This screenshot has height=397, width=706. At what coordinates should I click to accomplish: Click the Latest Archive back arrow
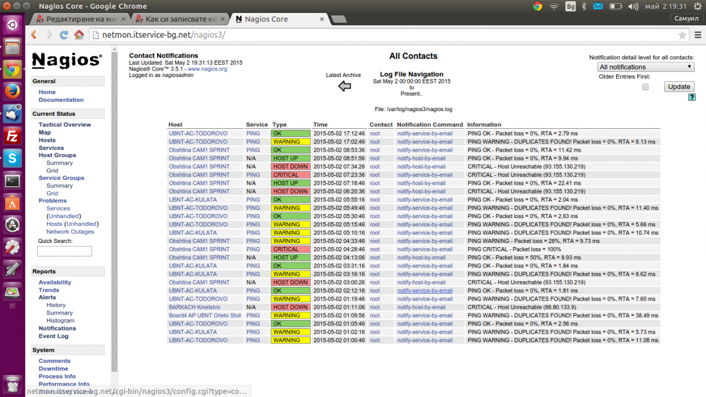345,86
